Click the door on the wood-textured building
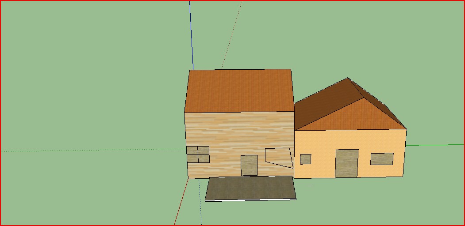465x226 pixels. click(x=249, y=166)
